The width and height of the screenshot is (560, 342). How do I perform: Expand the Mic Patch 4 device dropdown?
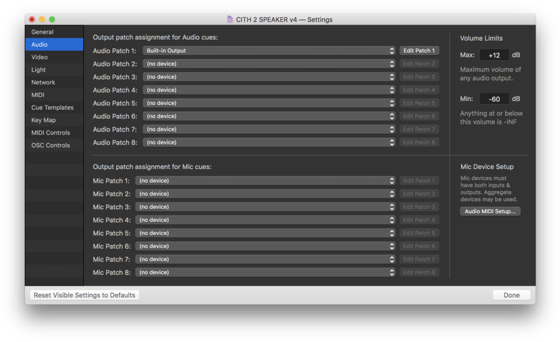pos(265,220)
